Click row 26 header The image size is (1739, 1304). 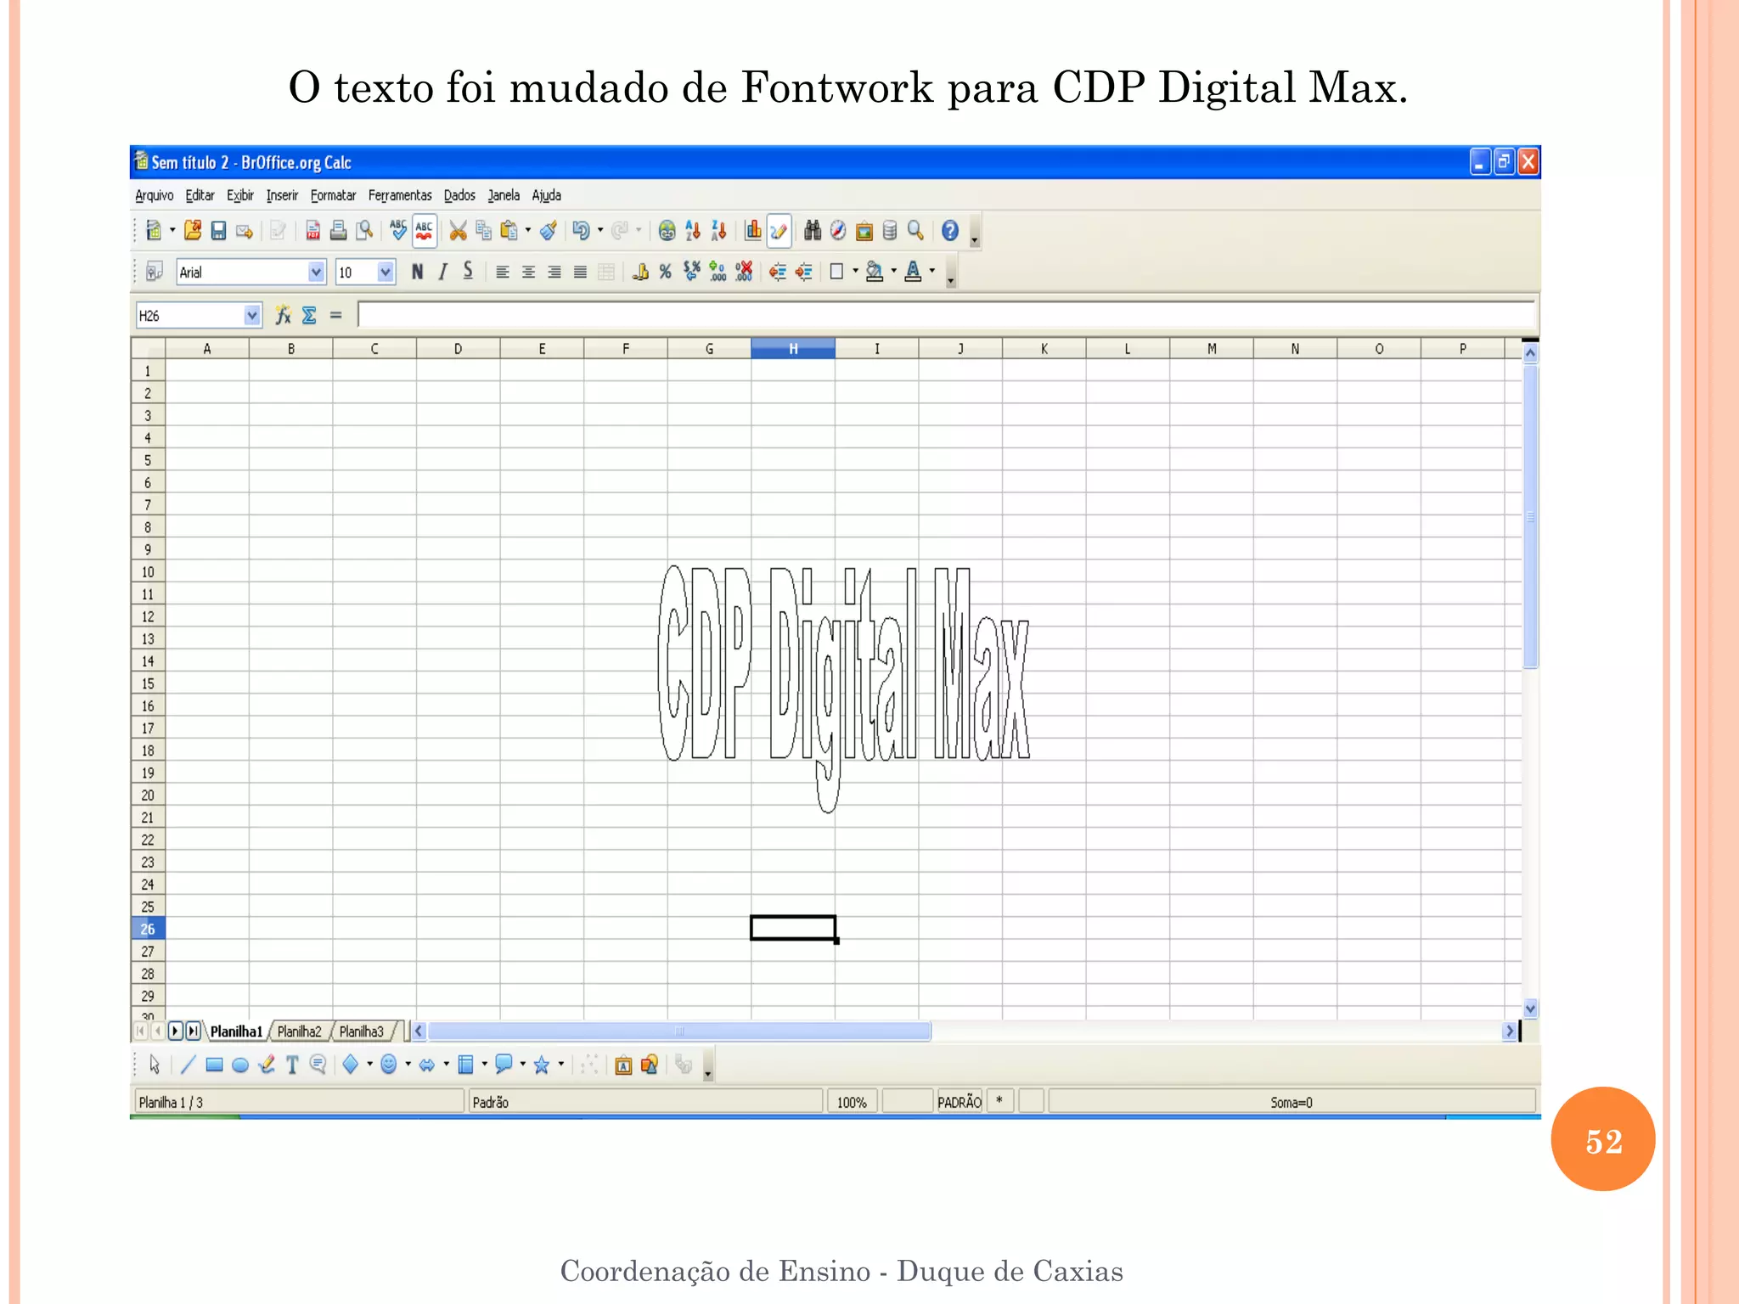[148, 929]
